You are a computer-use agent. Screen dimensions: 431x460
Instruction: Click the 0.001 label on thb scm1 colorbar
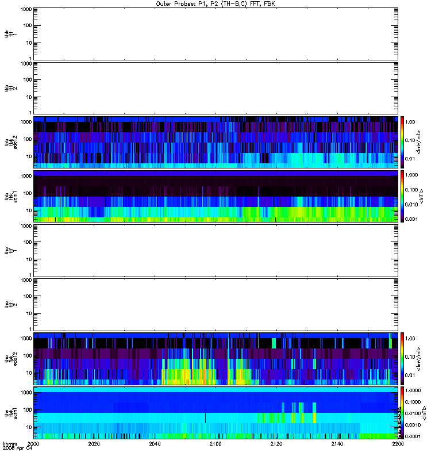coord(411,219)
